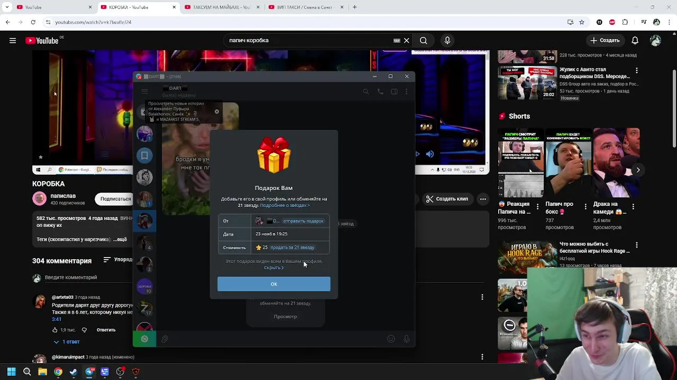677x380 pixels.
Task: Mute sound on the embedded player
Action: pos(429,154)
